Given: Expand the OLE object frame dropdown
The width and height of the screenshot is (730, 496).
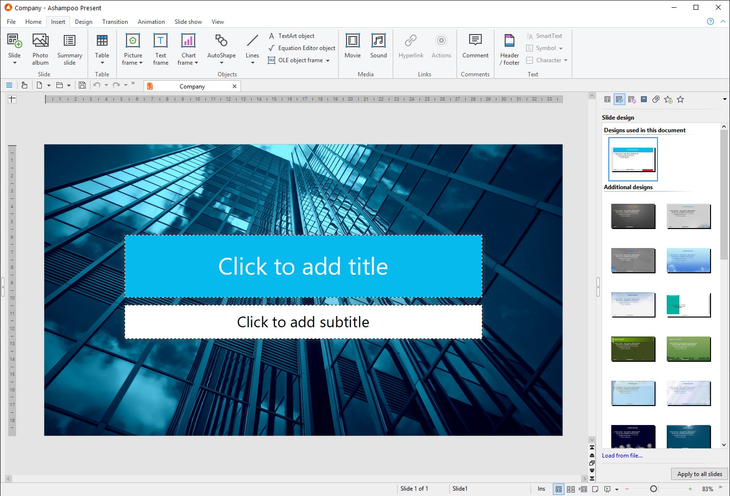Looking at the screenshot, I should point(328,61).
